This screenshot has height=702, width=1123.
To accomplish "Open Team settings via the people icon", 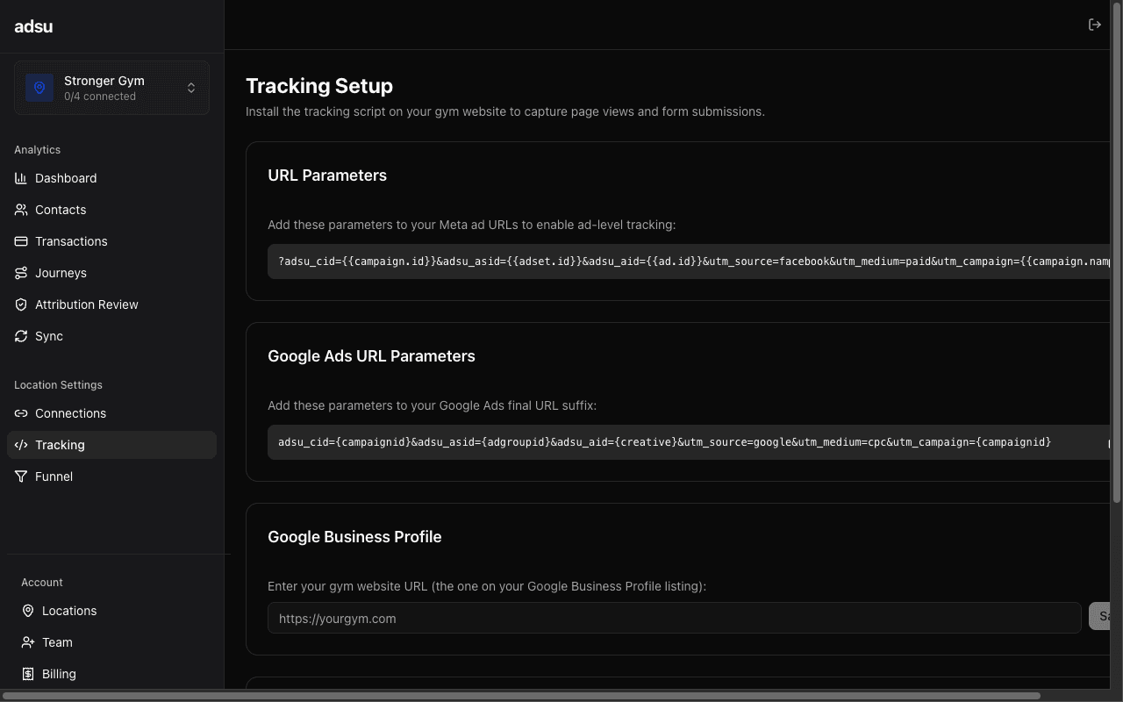I will point(27,642).
